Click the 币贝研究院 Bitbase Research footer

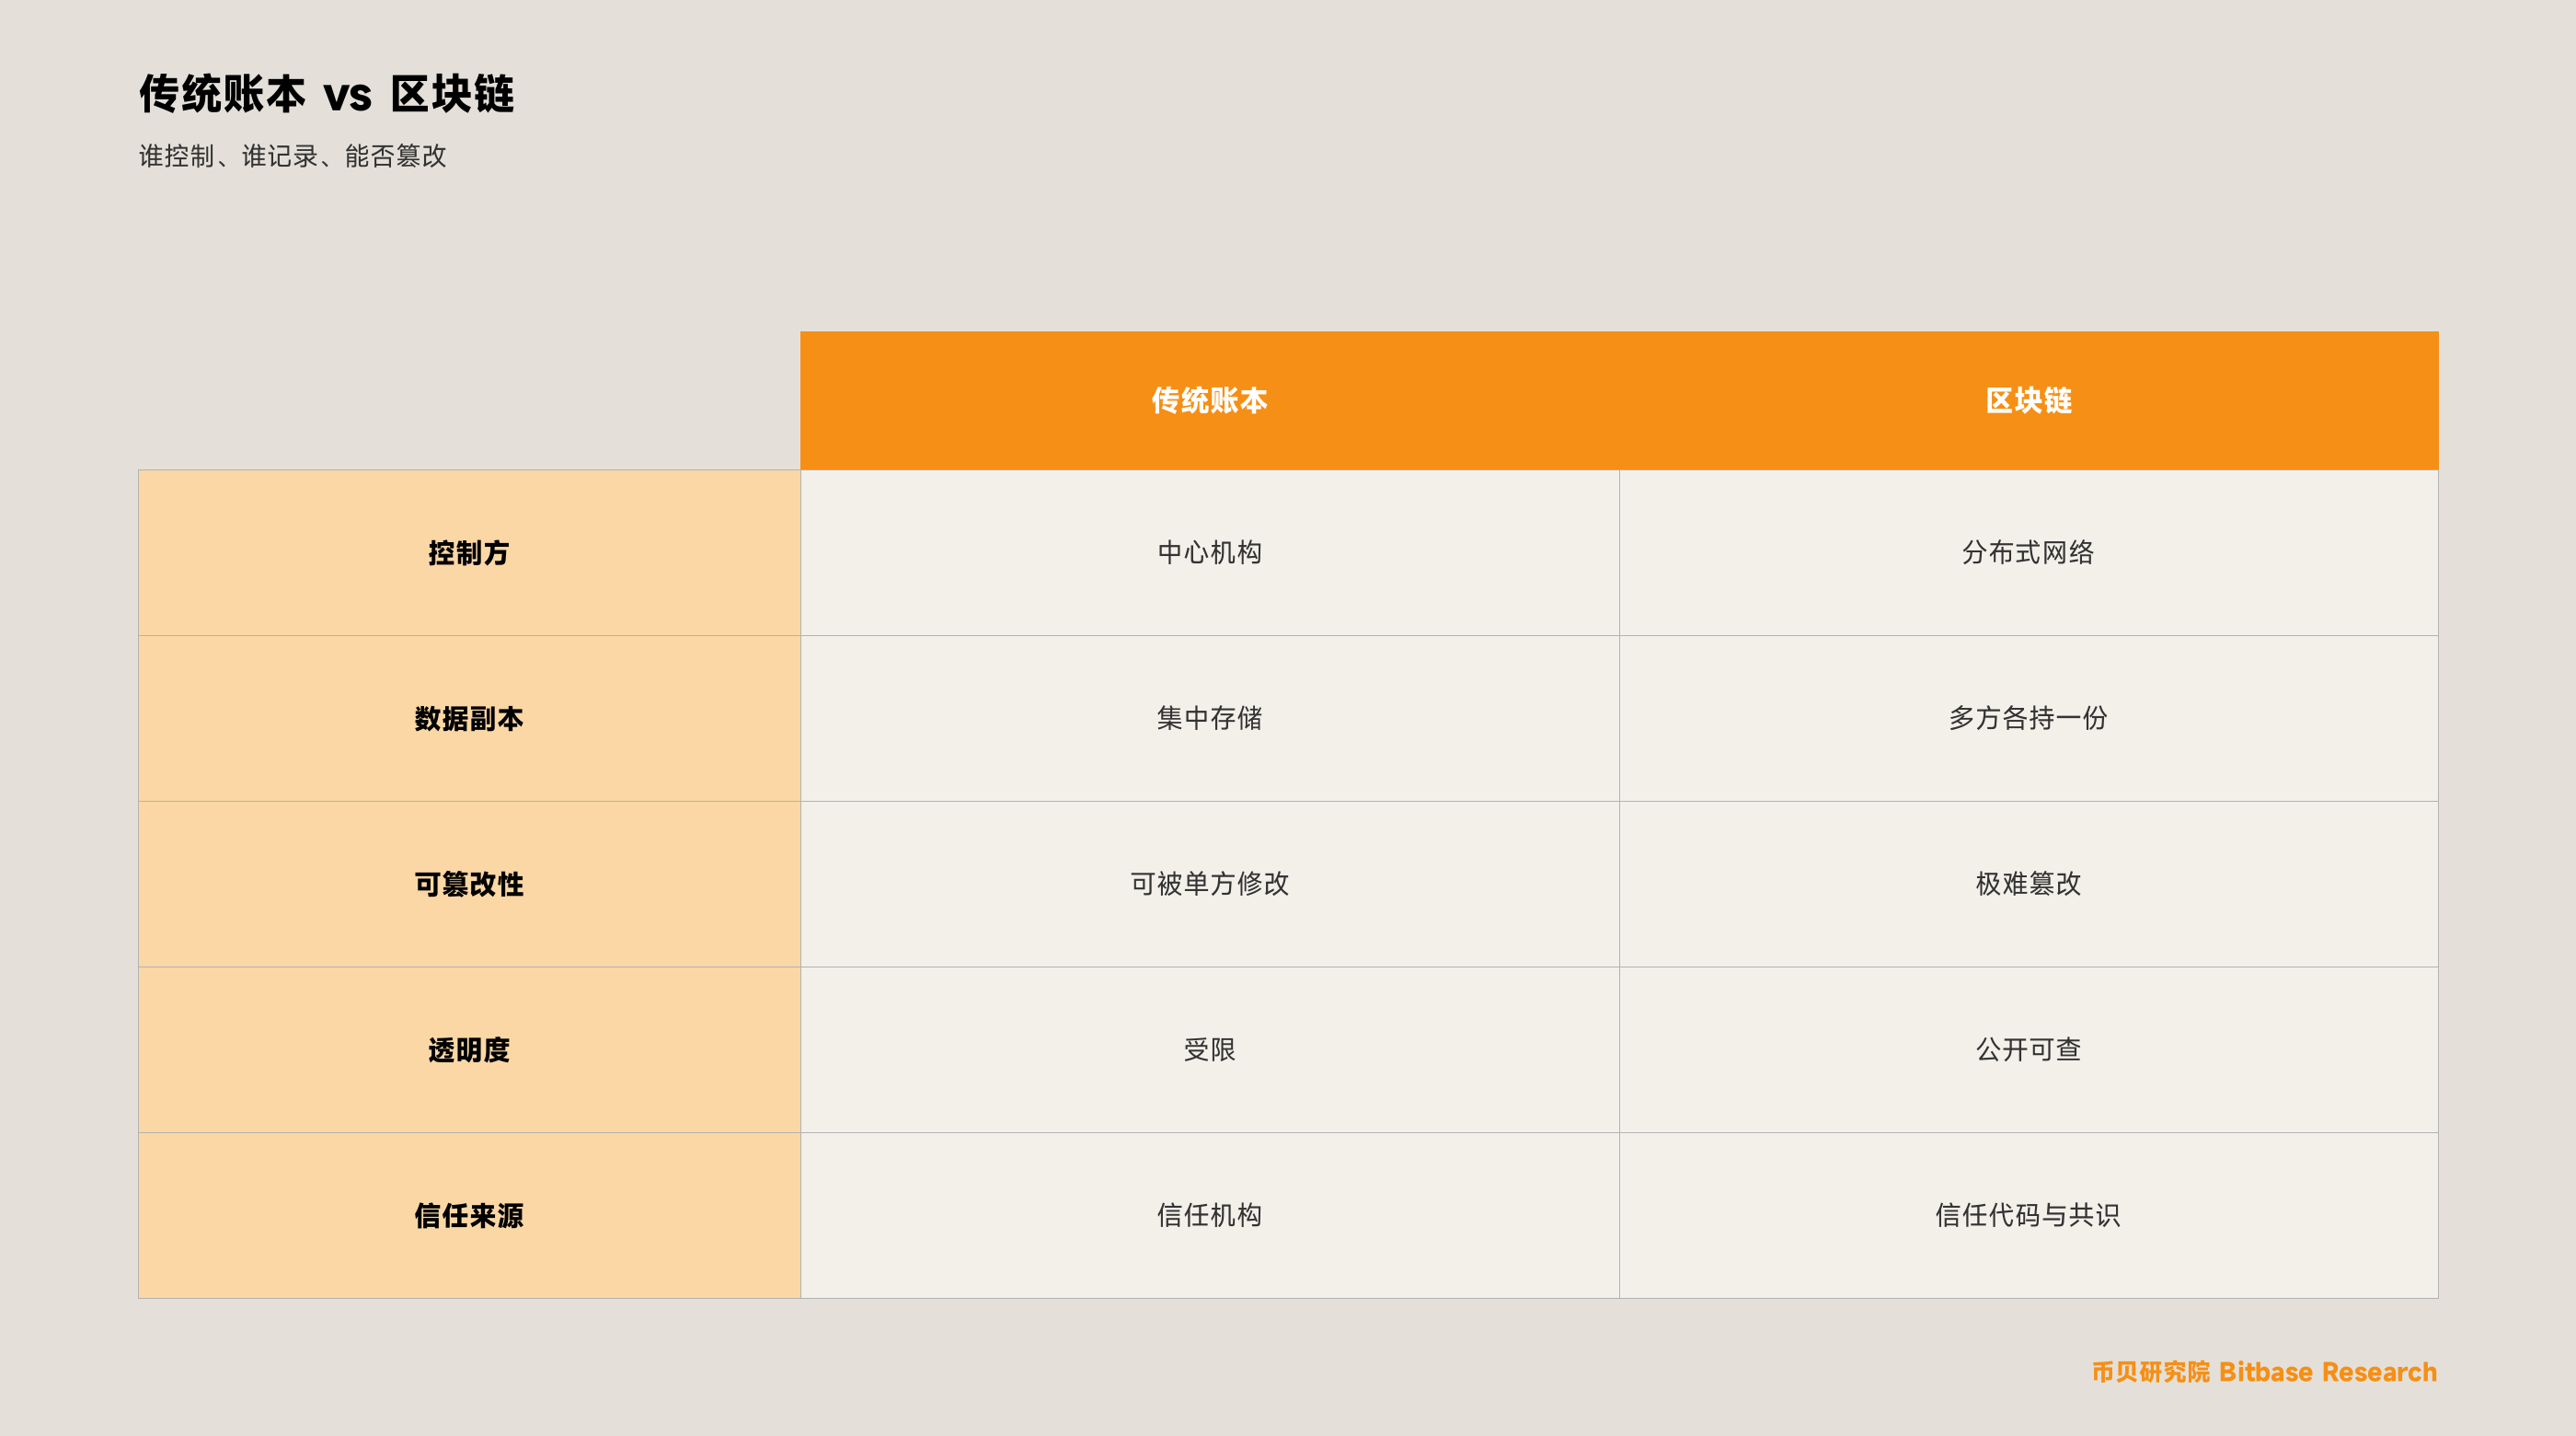2264,1372
